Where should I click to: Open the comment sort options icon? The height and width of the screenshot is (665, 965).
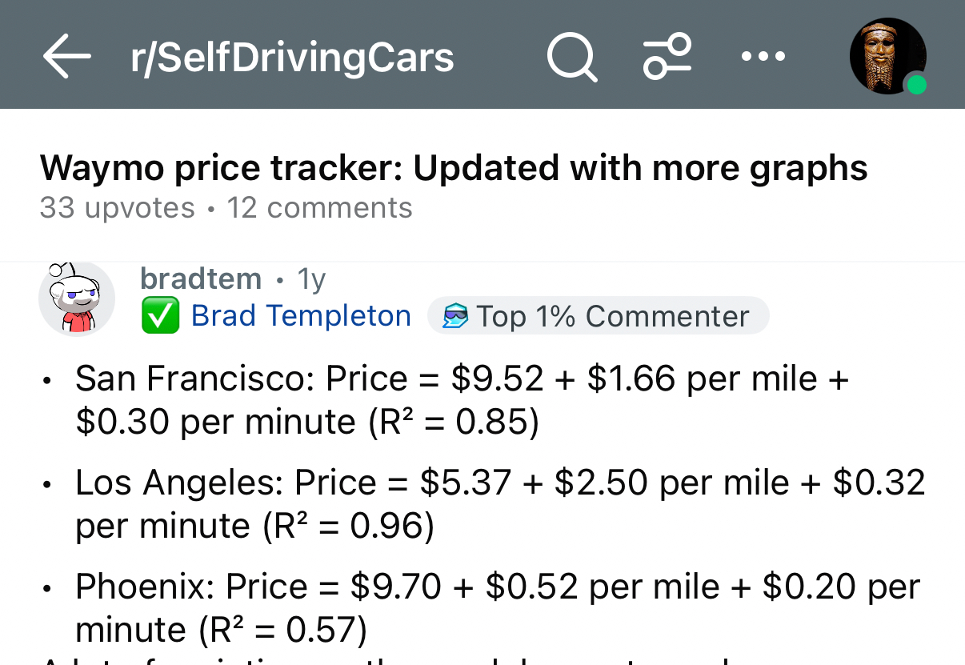point(667,57)
